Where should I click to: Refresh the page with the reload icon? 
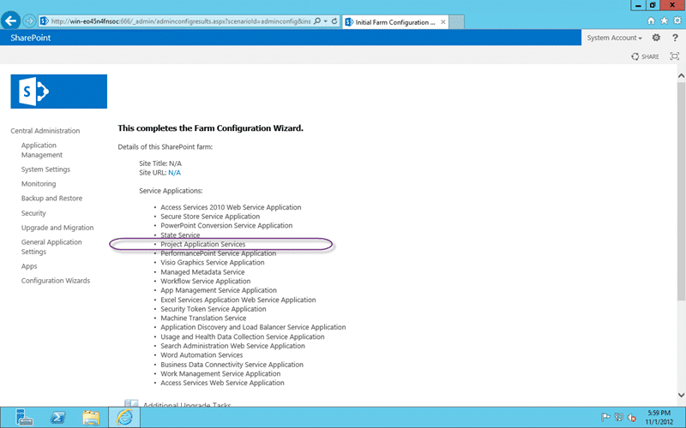click(x=334, y=21)
